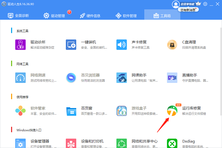Launch the 一键装机 icon
Viewport: 222px width, 148px height.
71,45
